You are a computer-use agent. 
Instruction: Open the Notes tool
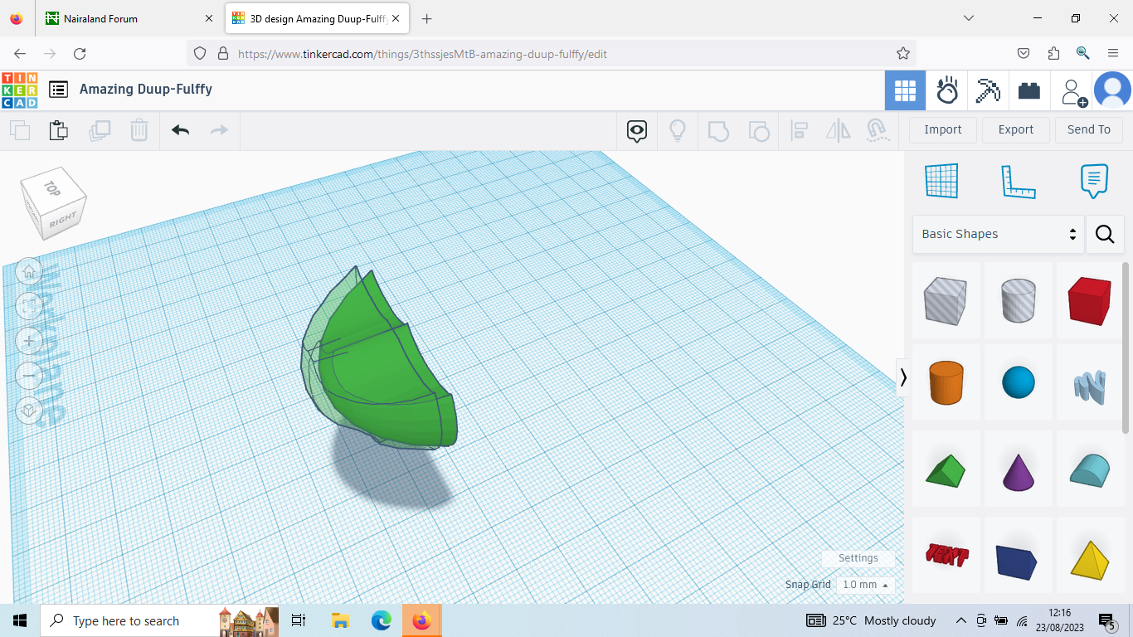pos(1094,181)
